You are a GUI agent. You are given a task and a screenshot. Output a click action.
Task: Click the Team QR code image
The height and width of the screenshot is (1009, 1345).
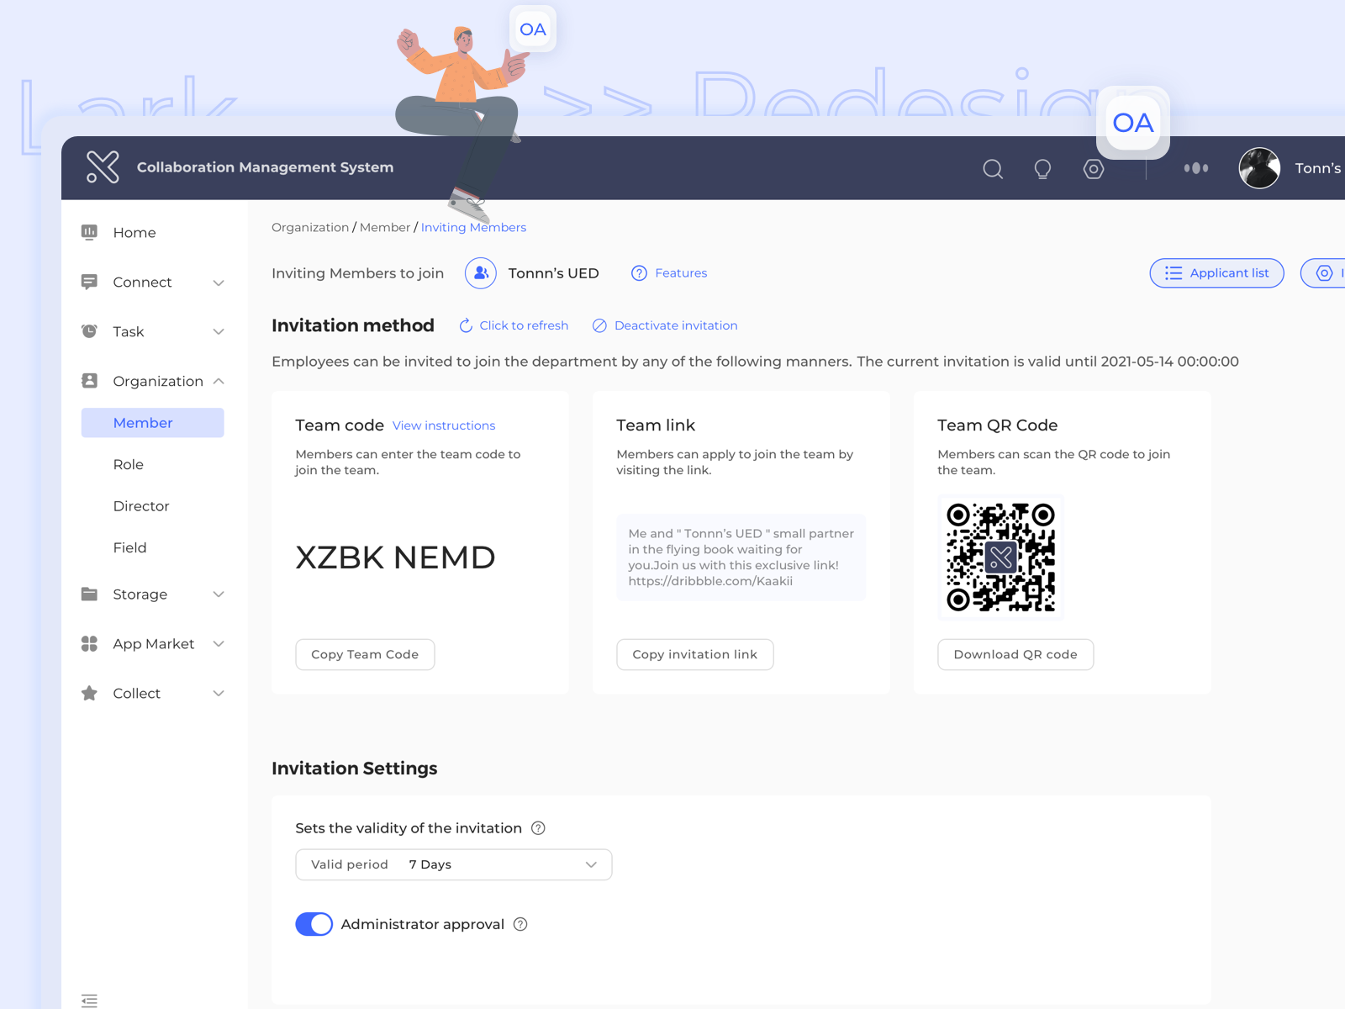[1000, 557]
